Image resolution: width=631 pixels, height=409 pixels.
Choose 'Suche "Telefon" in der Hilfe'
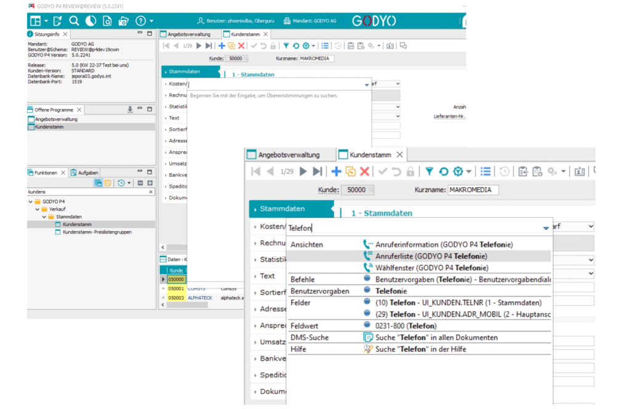click(420, 349)
